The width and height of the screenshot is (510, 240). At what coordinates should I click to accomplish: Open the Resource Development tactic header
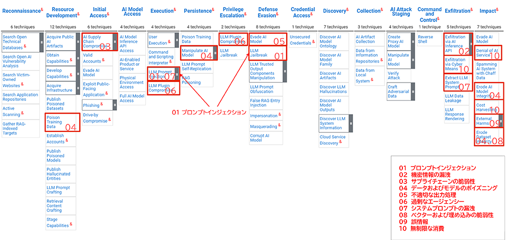[x=63, y=12]
